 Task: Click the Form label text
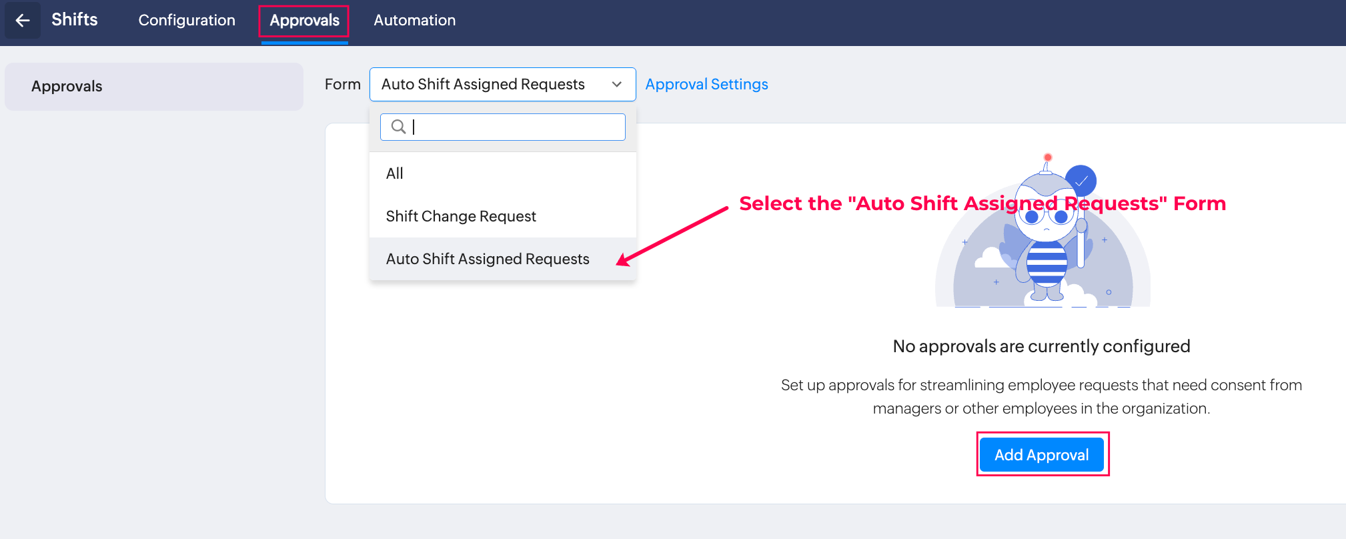tap(343, 84)
